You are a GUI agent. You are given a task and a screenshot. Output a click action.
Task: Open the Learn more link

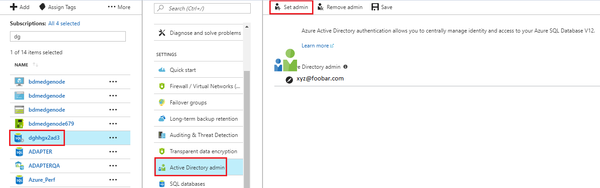point(318,46)
